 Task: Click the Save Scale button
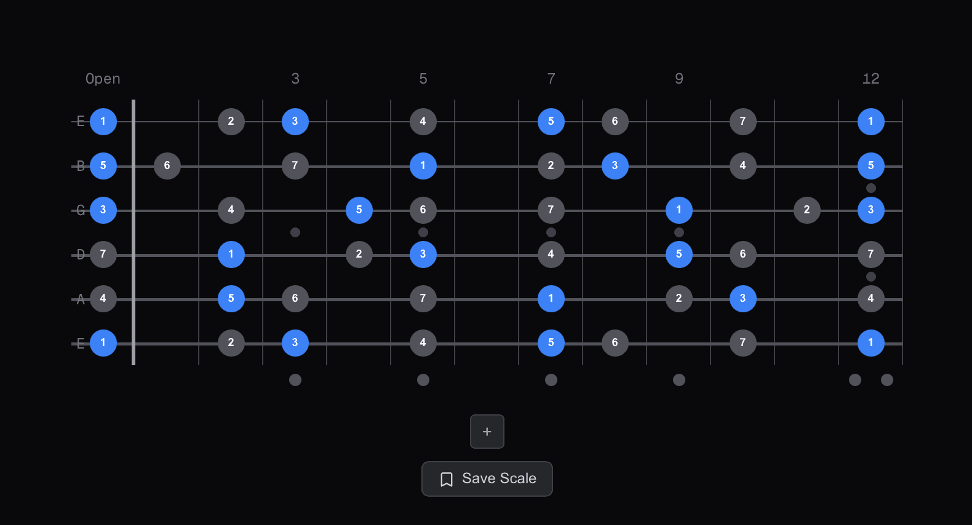pos(487,478)
